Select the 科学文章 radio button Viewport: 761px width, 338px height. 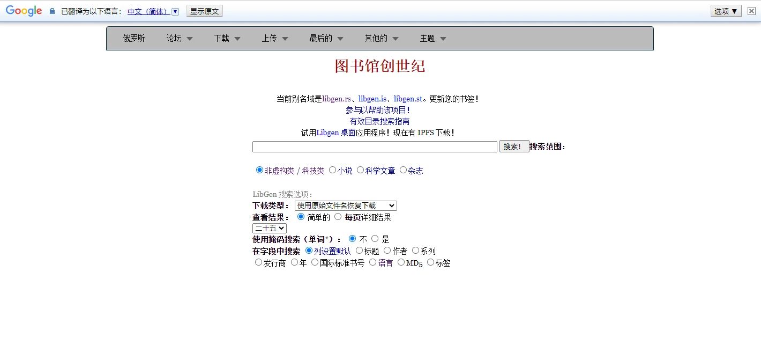tap(360, 170)
